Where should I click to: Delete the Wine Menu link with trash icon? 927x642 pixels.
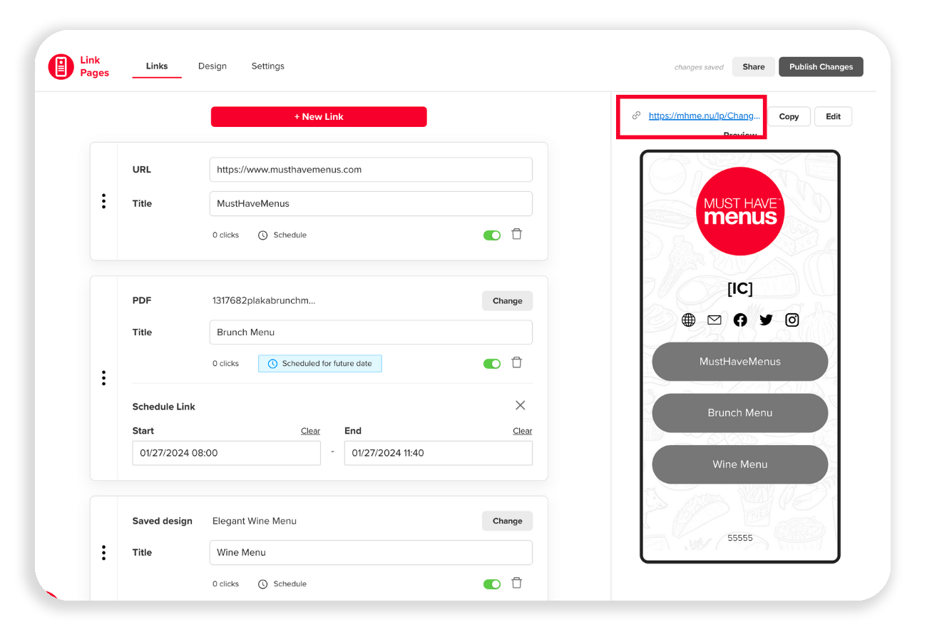point(517,583)
